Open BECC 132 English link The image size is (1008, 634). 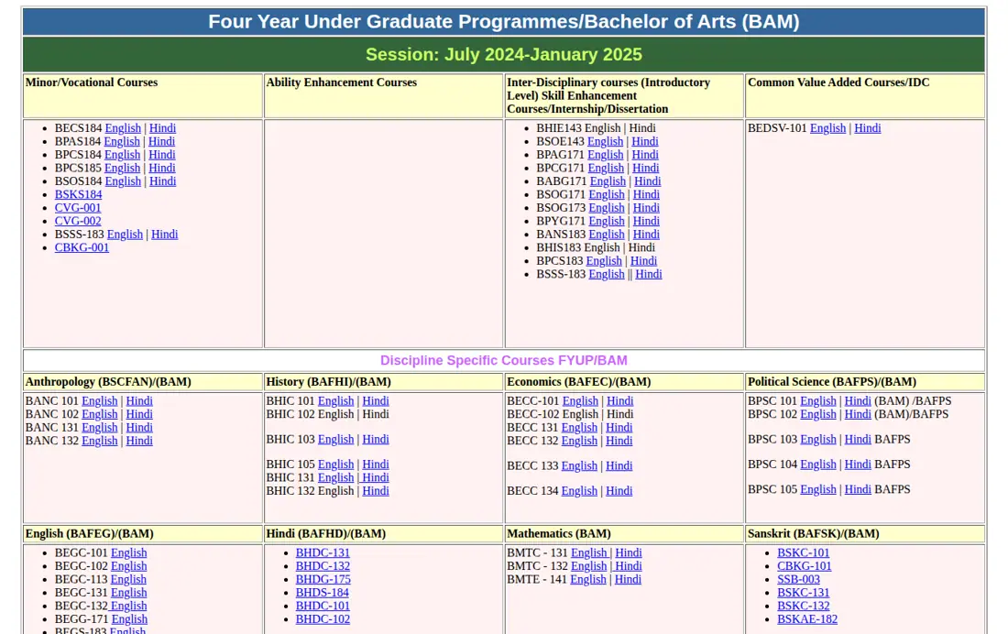(x=579, y=441)
